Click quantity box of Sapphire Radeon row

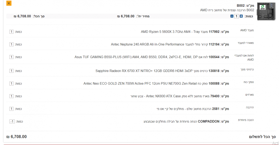11,71
